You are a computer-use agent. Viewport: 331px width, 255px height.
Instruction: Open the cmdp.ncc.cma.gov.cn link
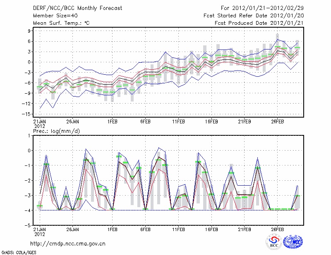coord(68,243)
